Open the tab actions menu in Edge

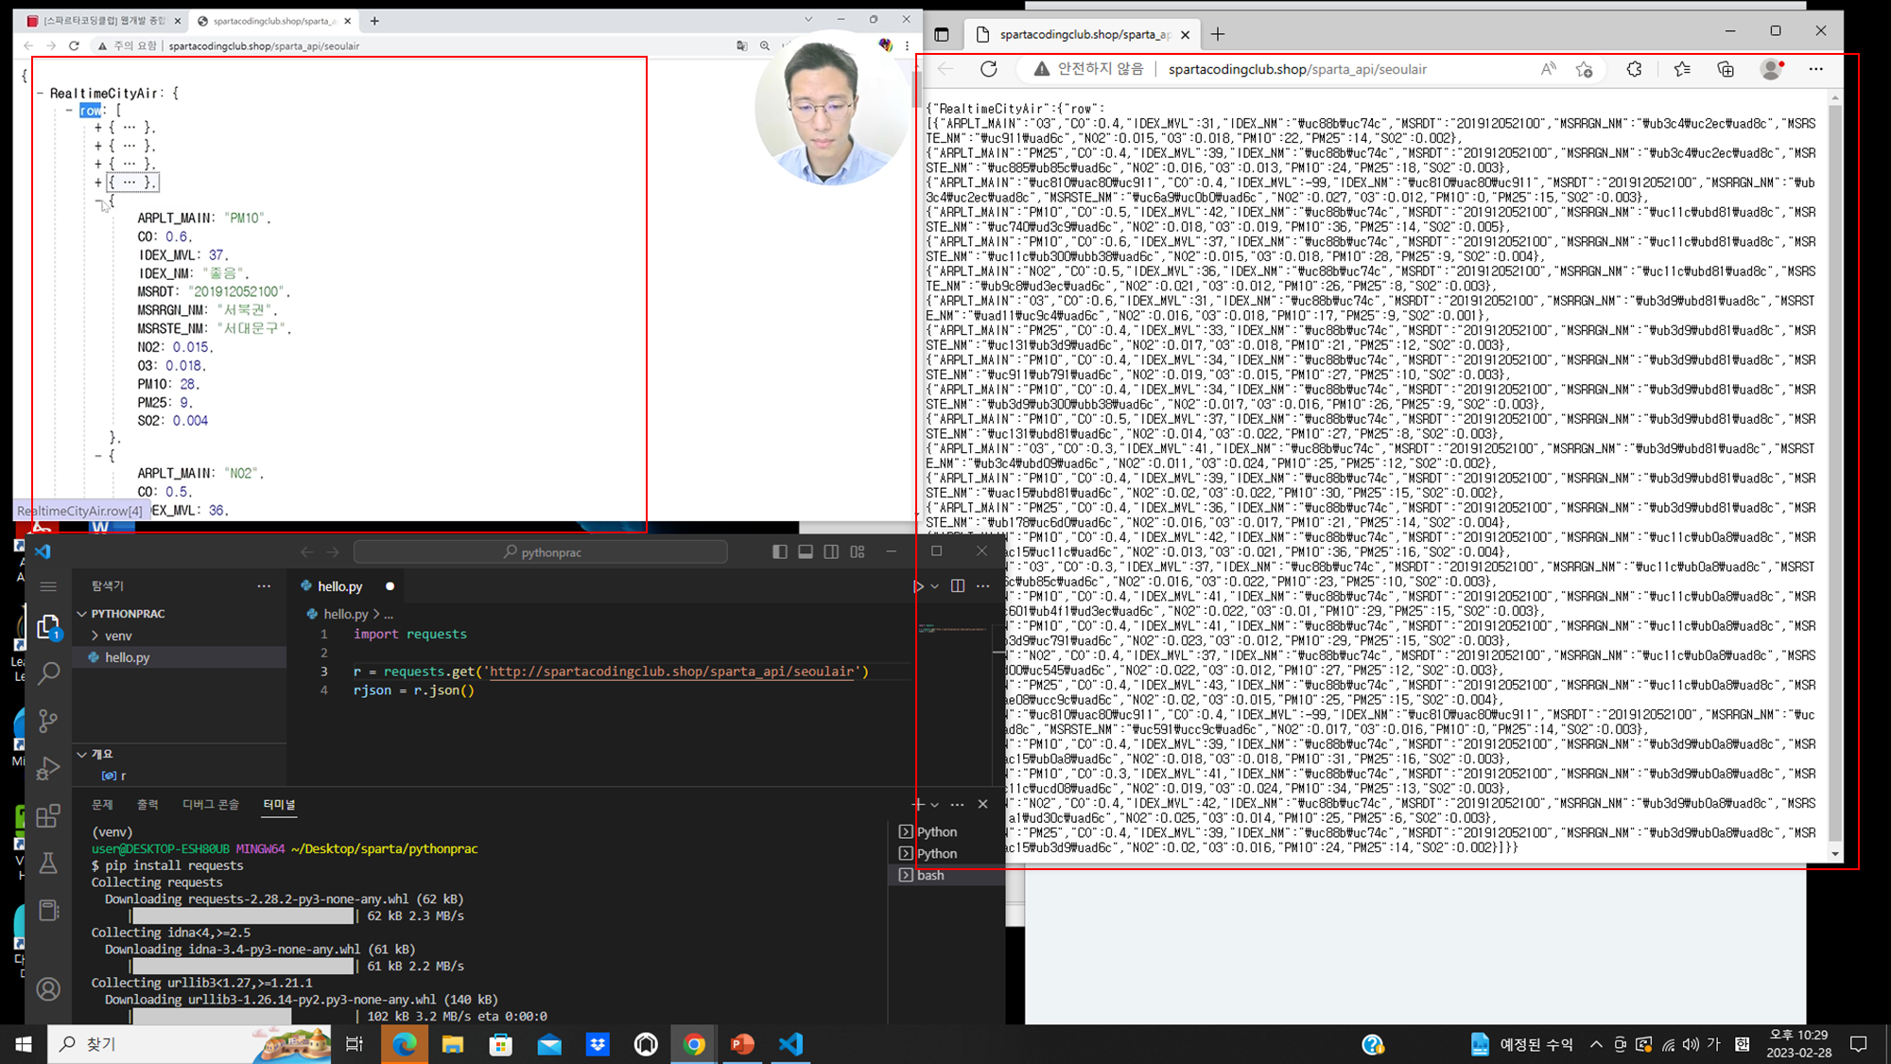[941, 35]
